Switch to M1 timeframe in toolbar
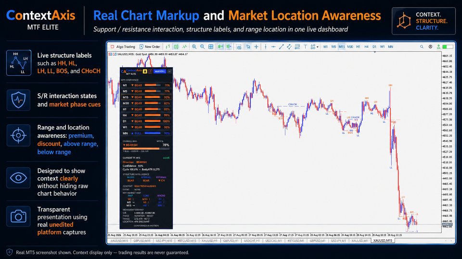The image size is (462, 259). (x=326, y=47)
